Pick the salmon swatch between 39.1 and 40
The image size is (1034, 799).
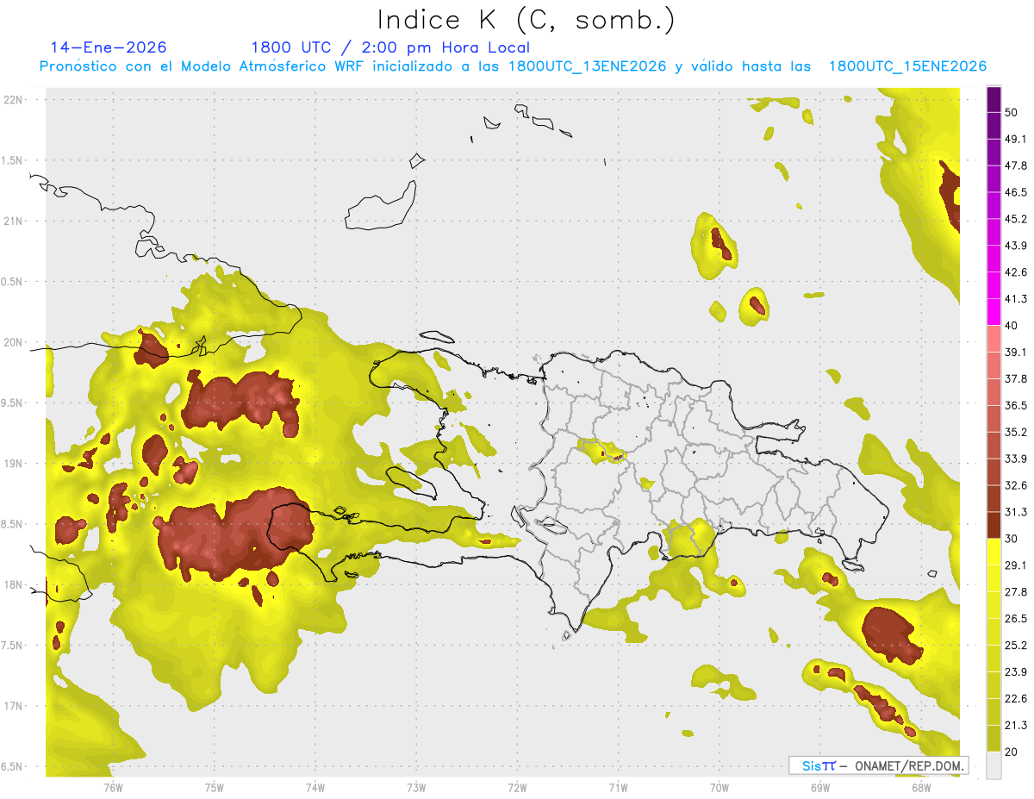pyautogui.click(x=994, y=339)
